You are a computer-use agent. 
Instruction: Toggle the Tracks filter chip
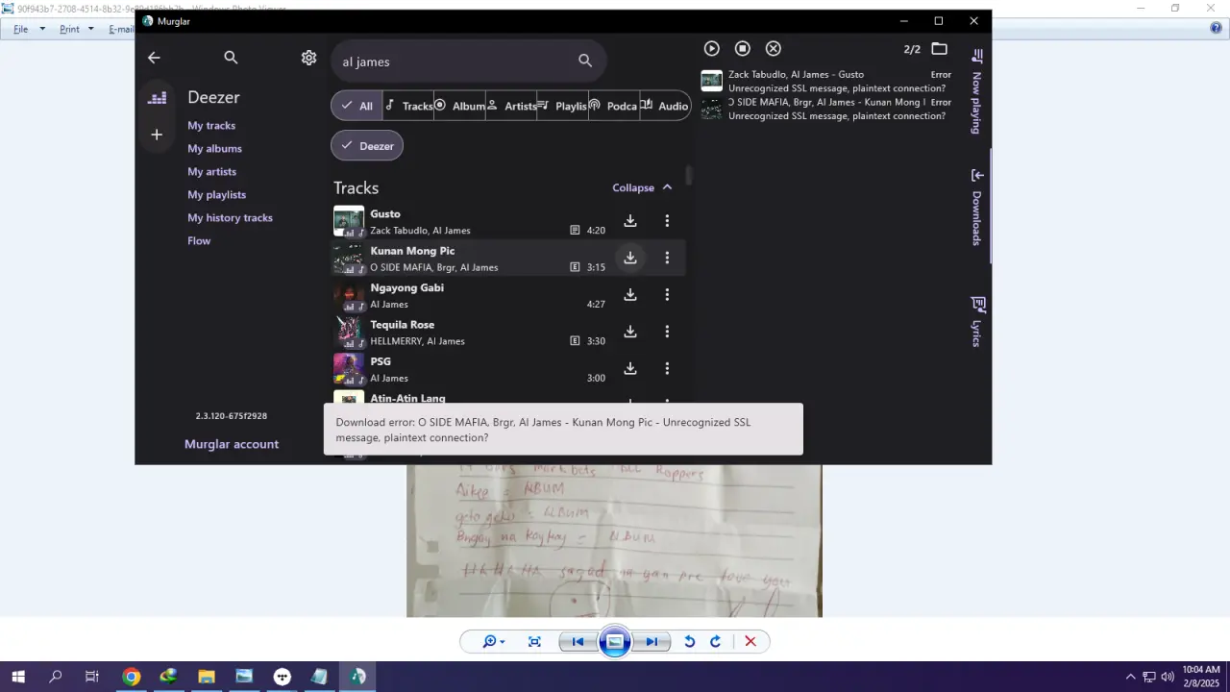click(408, 106)
